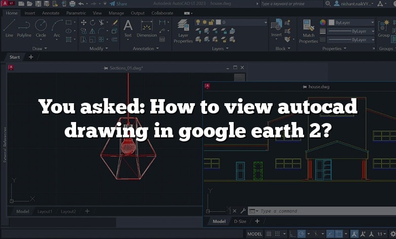Open the Annotate ribbon tab
This screenshot has width=396, height=239.
tap(50, 13)
